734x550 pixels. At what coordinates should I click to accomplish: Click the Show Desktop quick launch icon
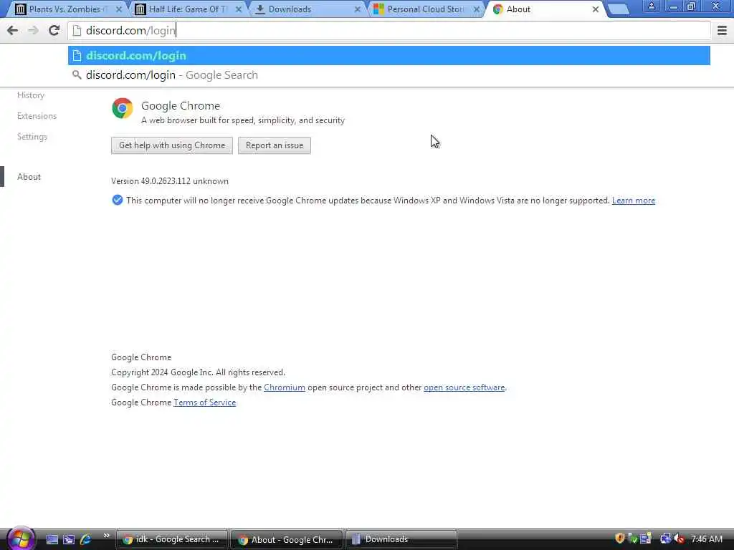pos(52,539)
